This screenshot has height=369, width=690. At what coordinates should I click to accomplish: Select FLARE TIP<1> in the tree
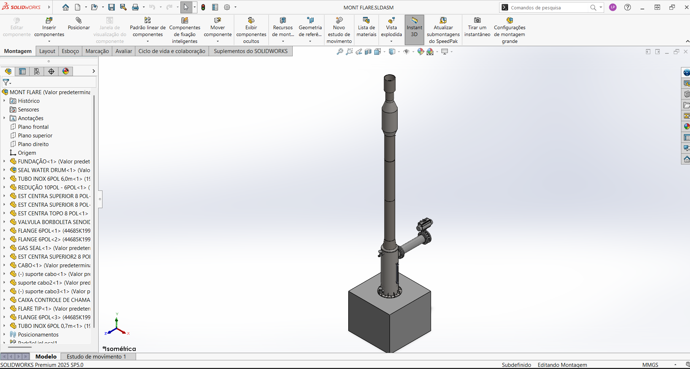[x=54, y=308]
